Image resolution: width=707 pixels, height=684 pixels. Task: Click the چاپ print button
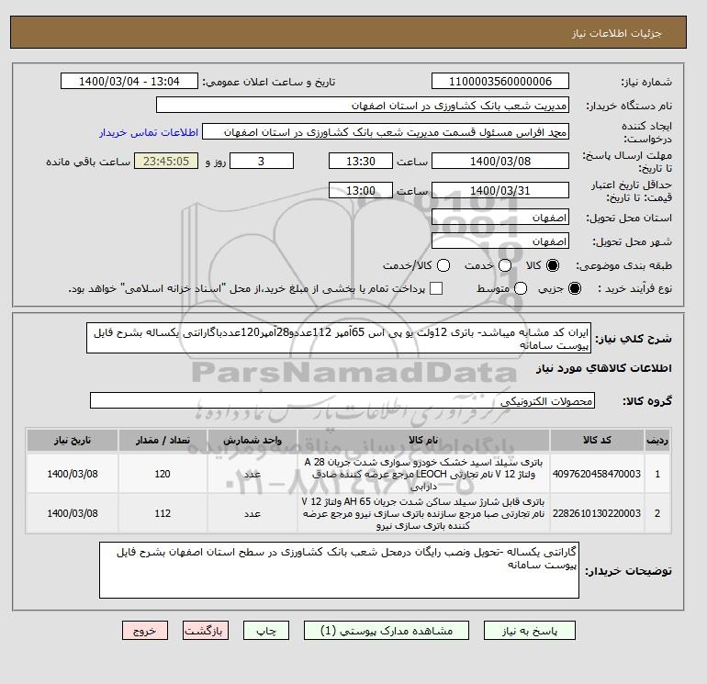(266, 631)
